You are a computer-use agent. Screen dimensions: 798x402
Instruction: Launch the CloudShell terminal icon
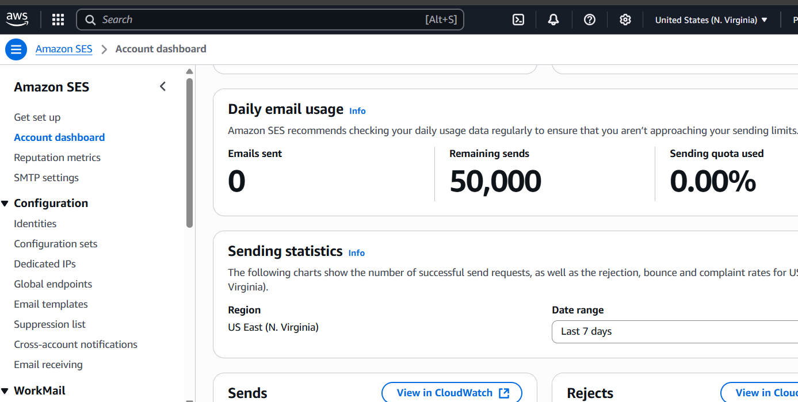[x=518, y=20]
